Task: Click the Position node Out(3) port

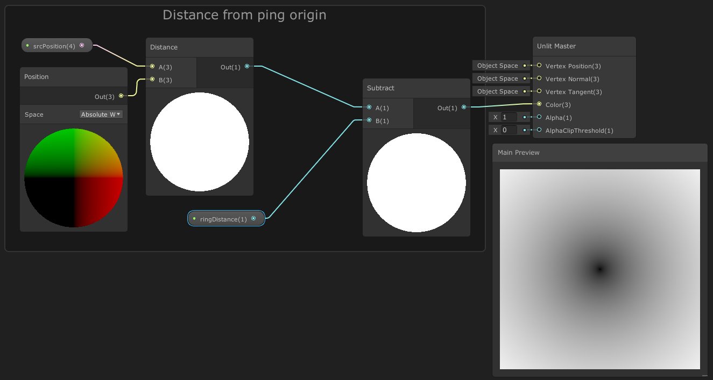Action: pyautogui.click(x=121, y=96)
